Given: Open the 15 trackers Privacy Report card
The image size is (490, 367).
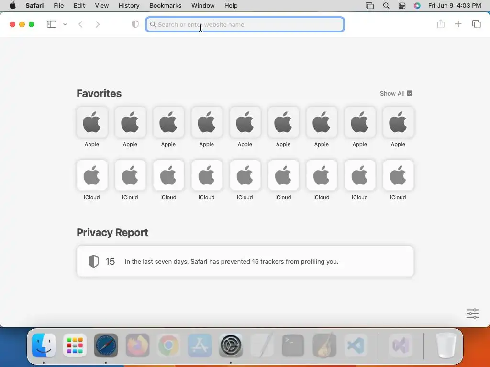Looking at the screenshot, I should point(245,261).
